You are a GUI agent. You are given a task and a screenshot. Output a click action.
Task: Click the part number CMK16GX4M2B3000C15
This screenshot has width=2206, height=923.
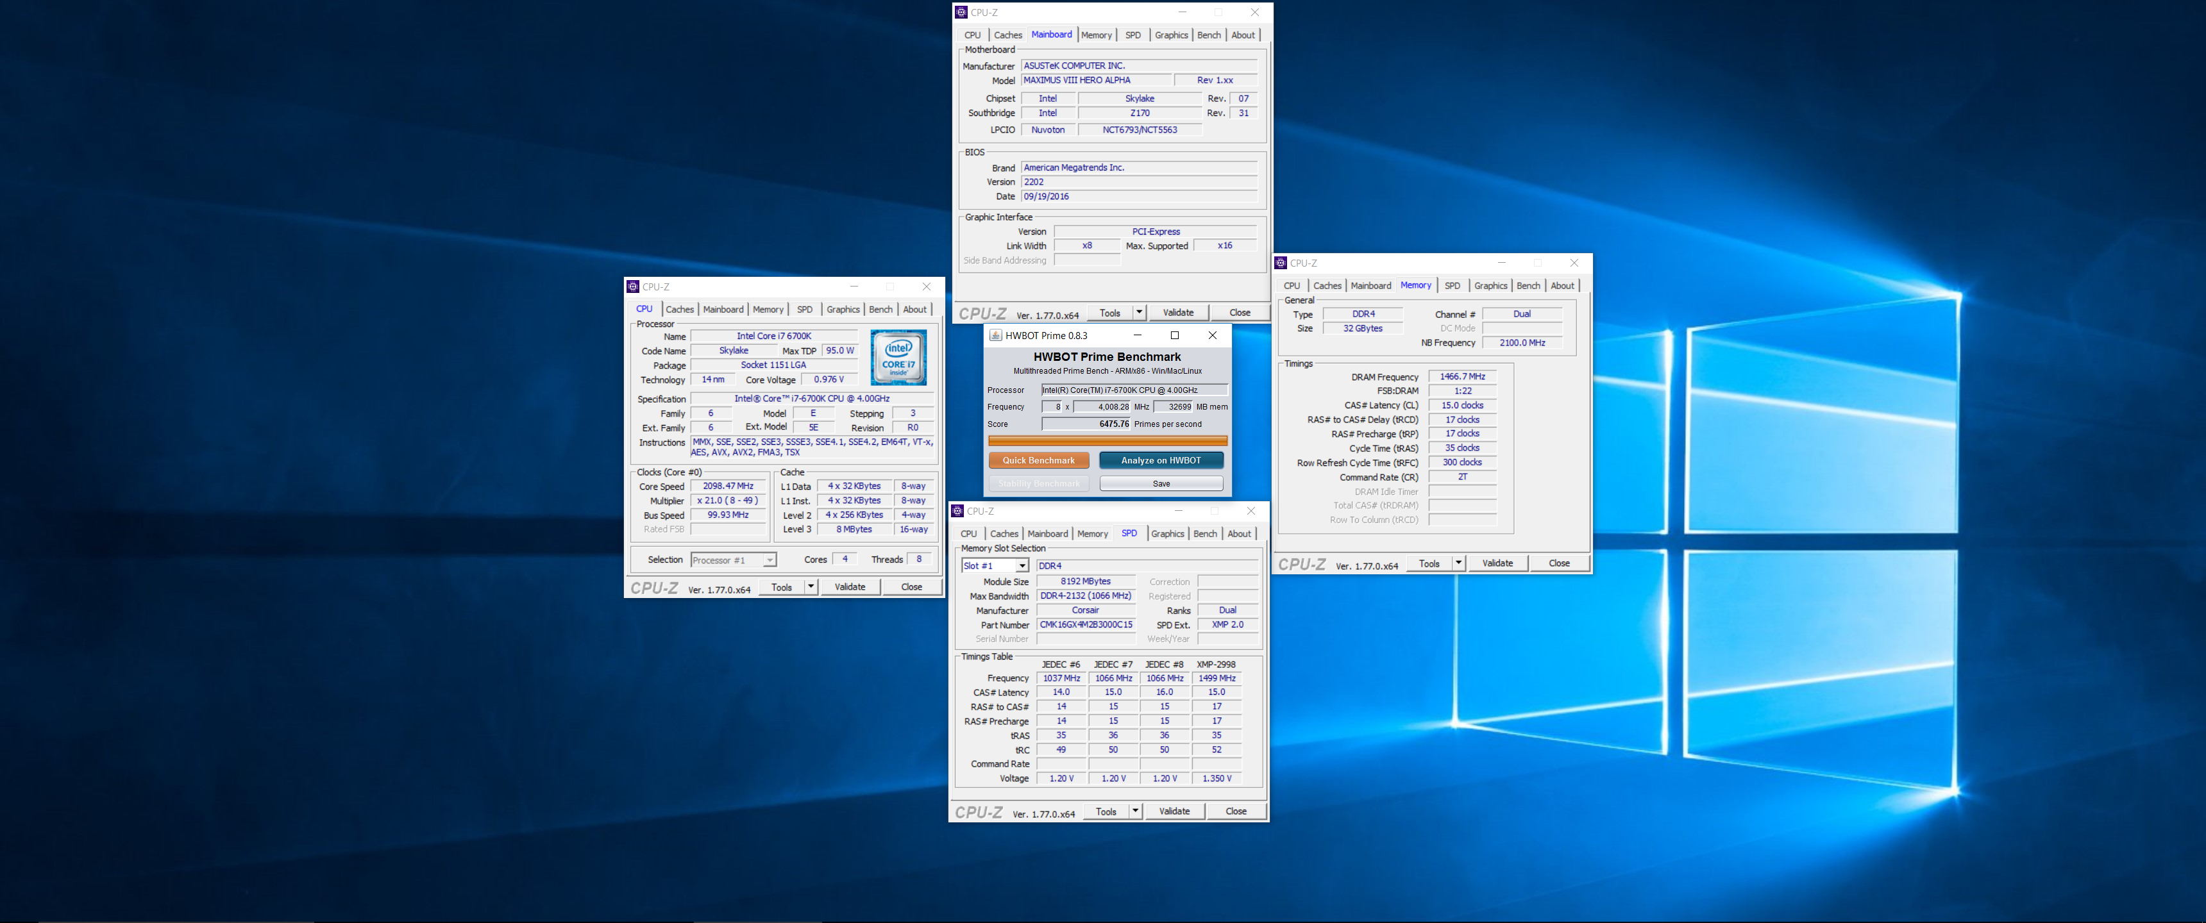(x=1085, y=625)
